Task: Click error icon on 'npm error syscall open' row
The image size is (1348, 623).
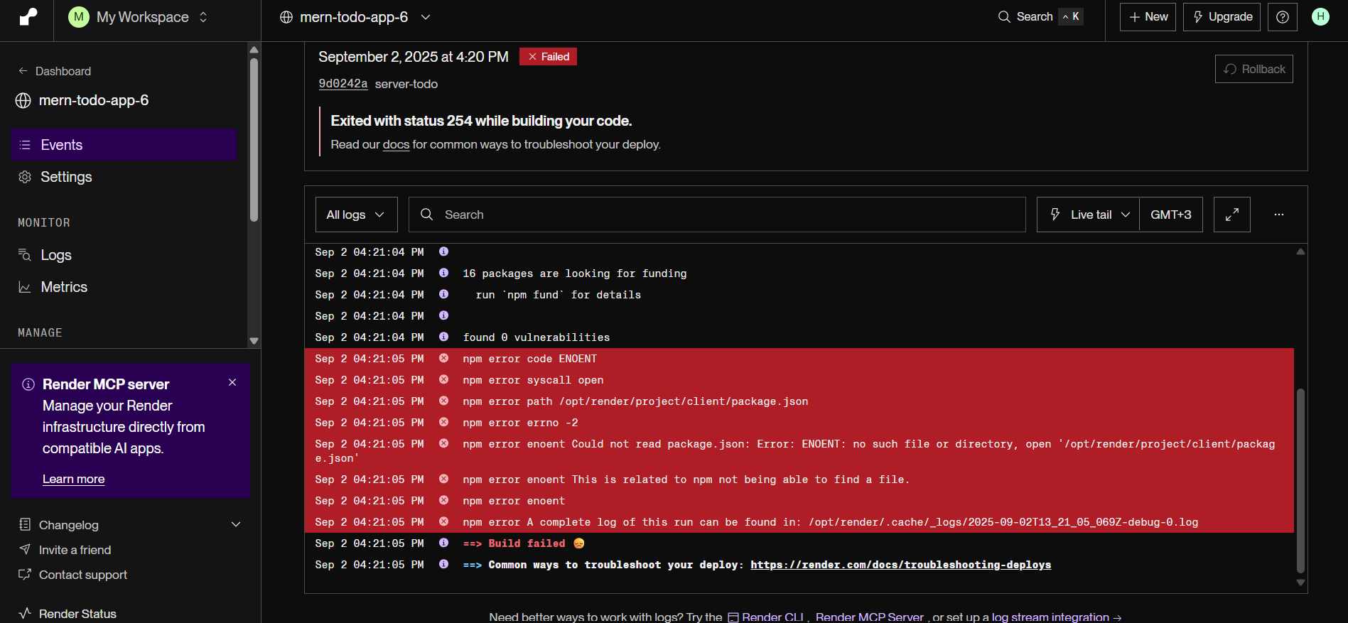Action: pos(443,380)
